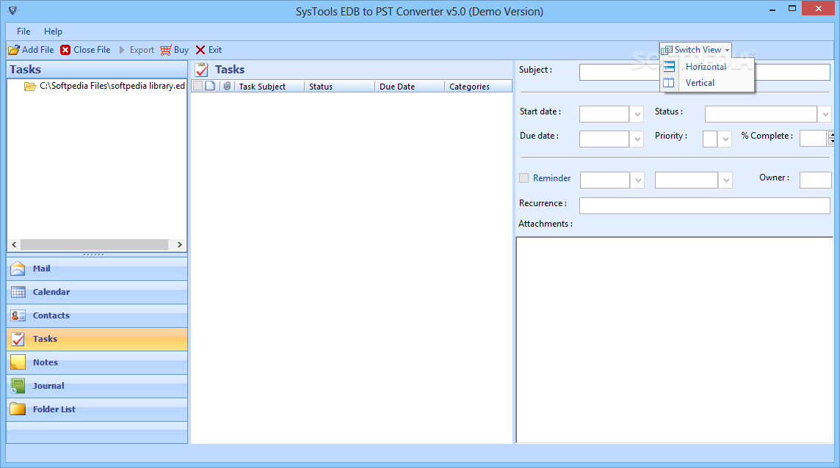Click the Add File folder icon
Viewport: 840px width, 468px height.
[x=14, y=50]
